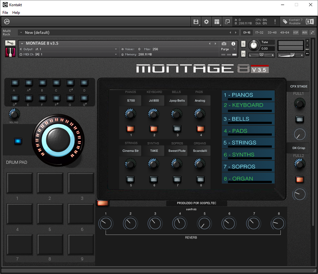Toggle the layer 3 Bells button
The height and width of the screenshot is (274, 318).
177,128
